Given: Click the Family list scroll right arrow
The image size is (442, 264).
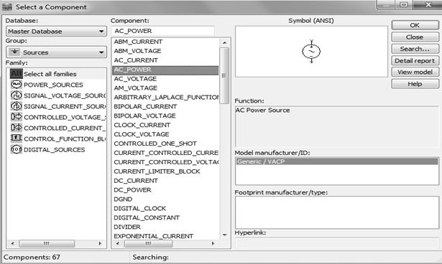Looking at the screenshot, I should 100,243.
